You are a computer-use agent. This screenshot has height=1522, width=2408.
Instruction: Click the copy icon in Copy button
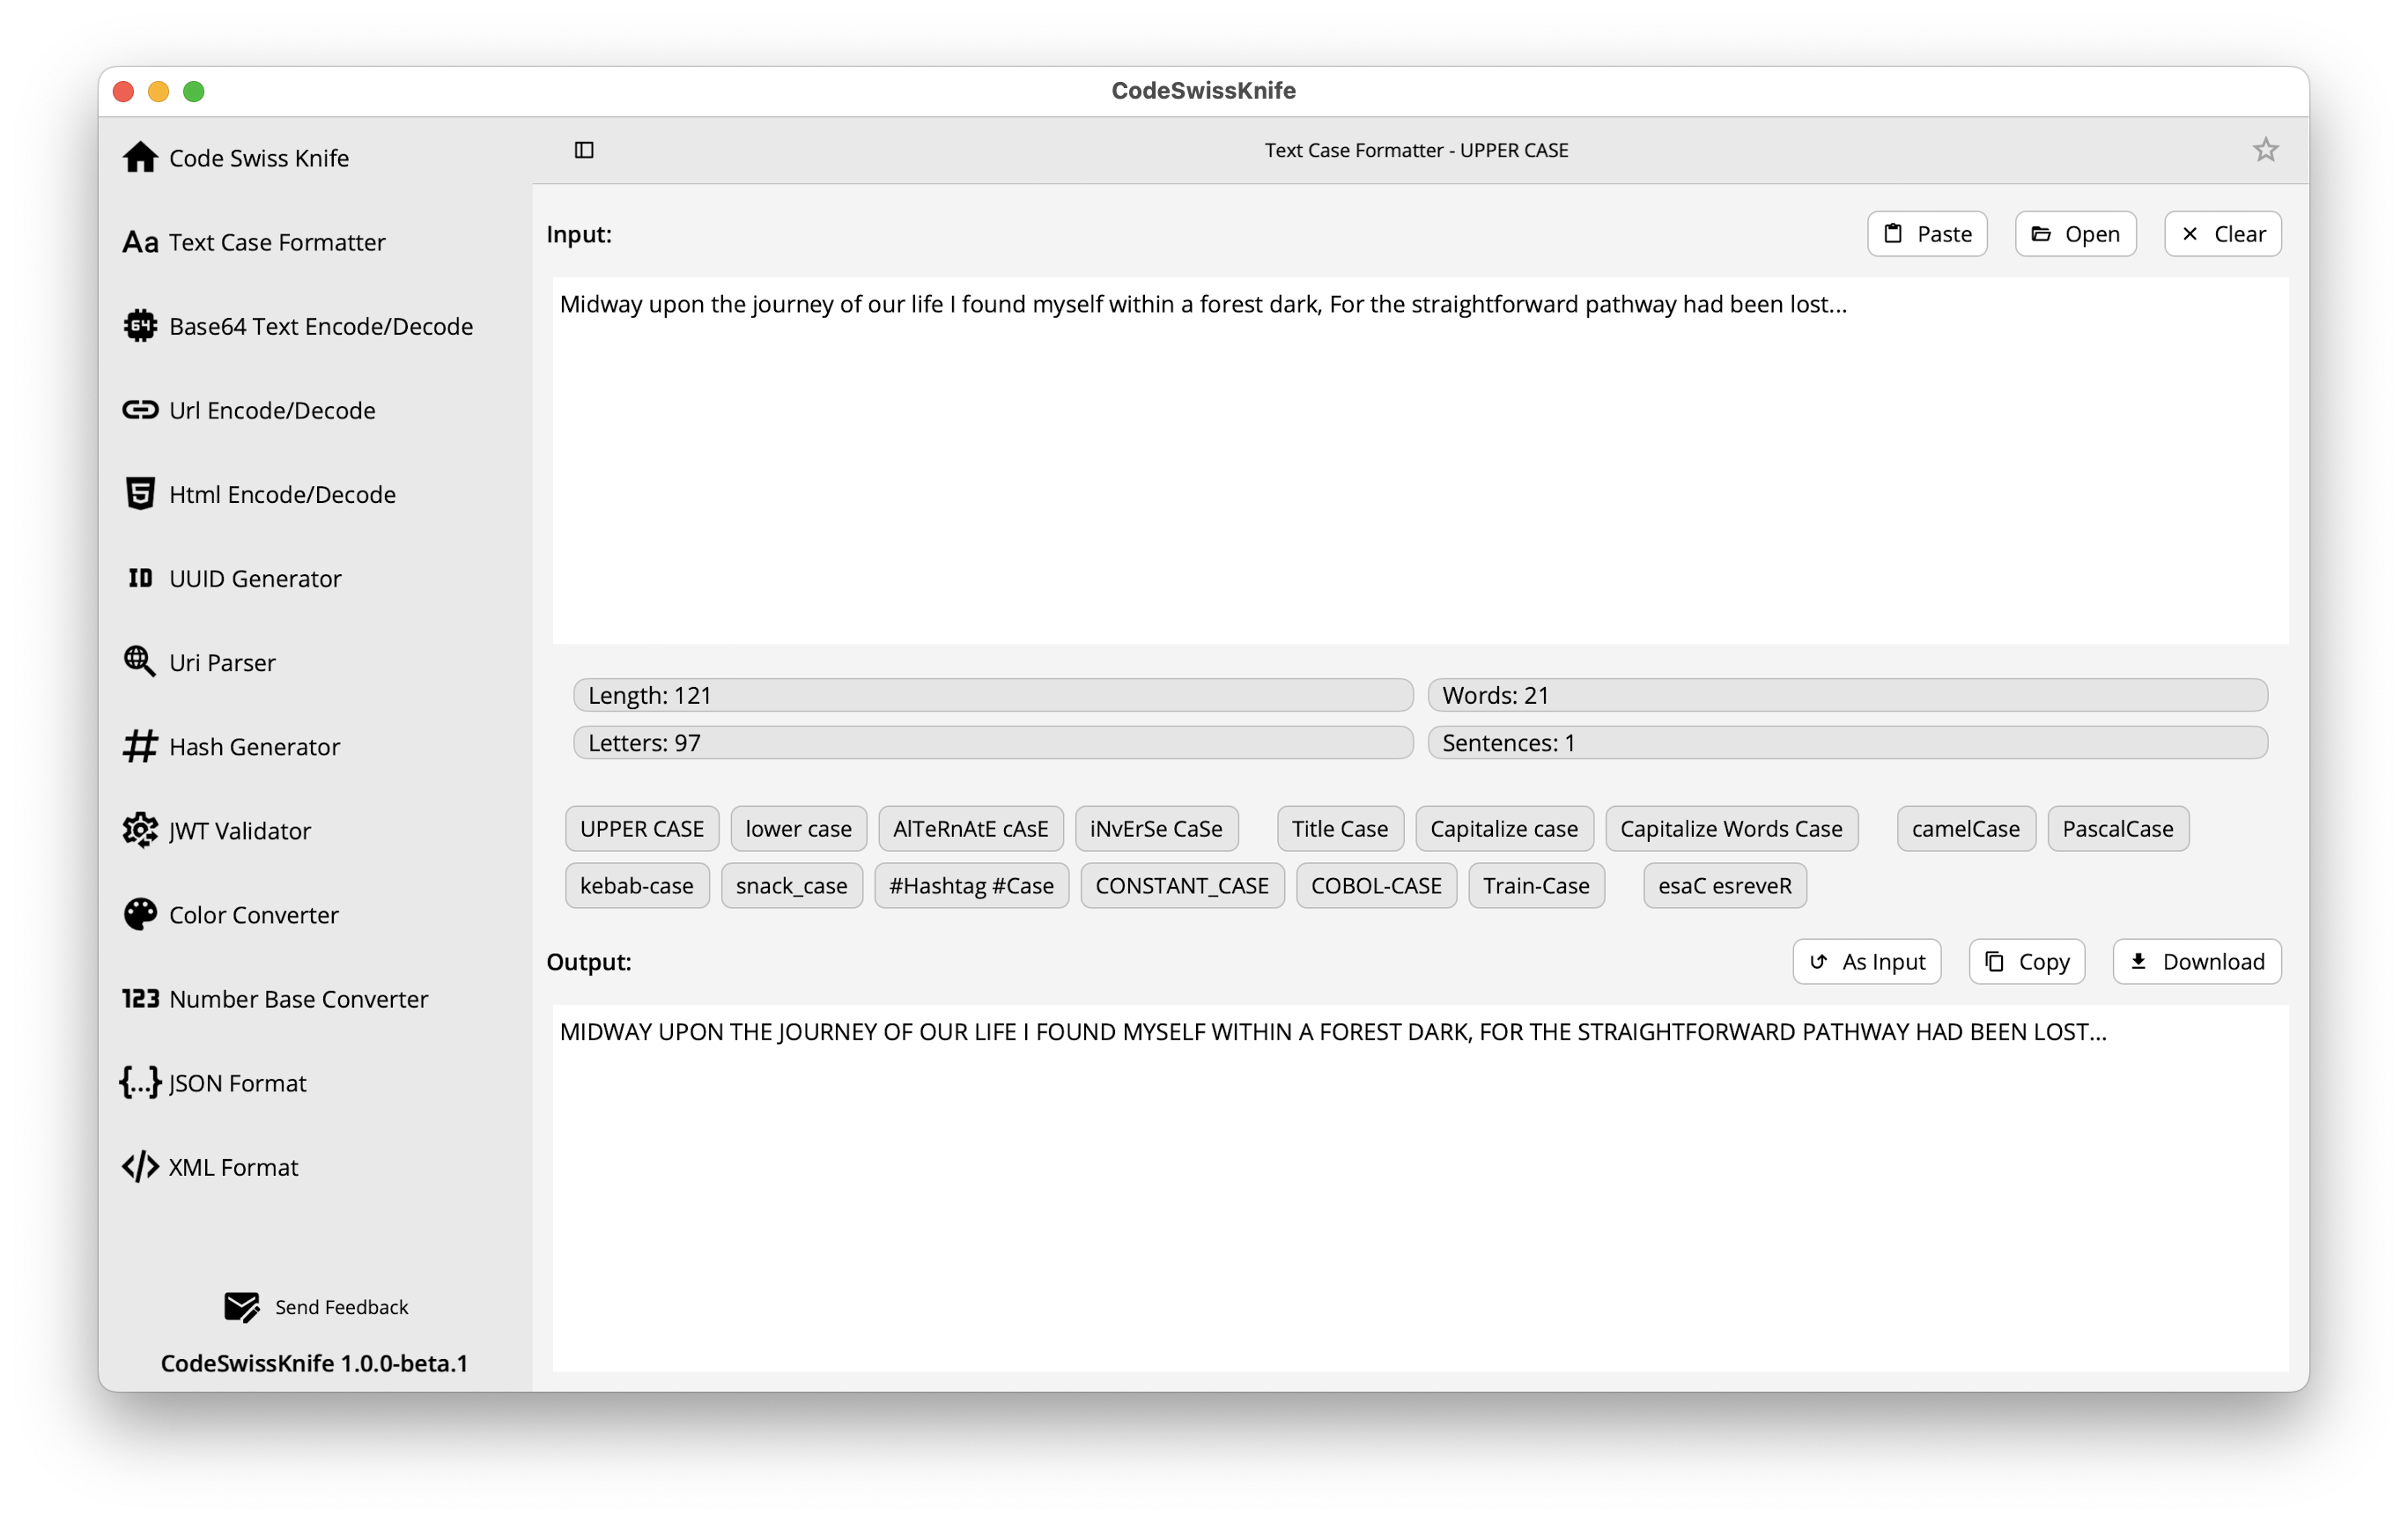(x=1994, y=961)
